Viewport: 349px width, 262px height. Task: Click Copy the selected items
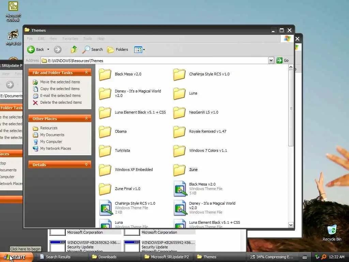pyautogui.click(x=56, y=89)
